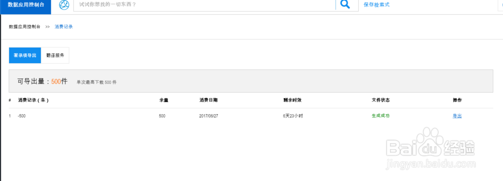Image resolution: width=503 pixels, height=181 pixels.
Task: Switch to 著录项导出 tab
Action: click(x=25, y=55)
